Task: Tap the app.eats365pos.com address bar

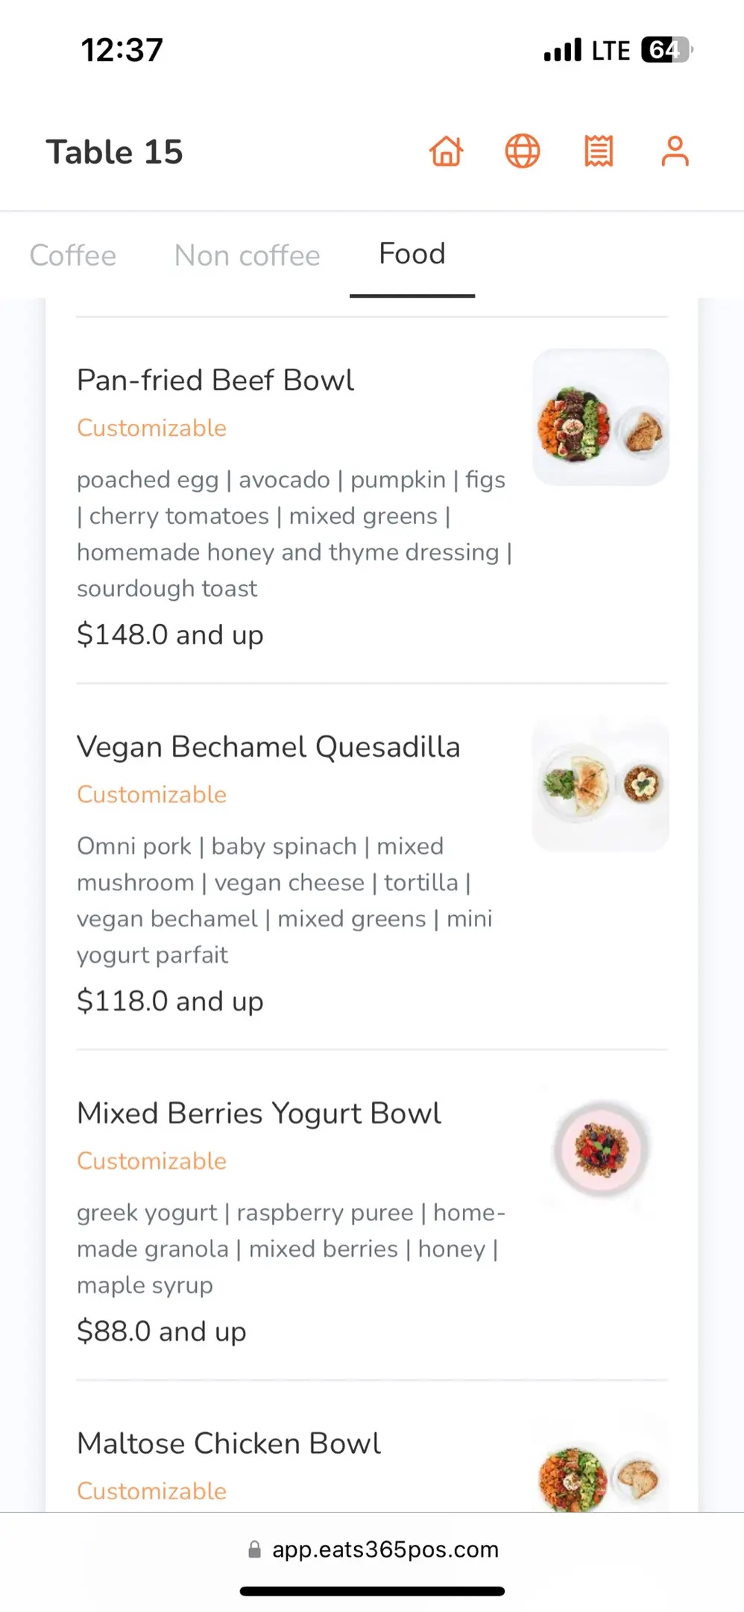Action: pos(385,1549)
